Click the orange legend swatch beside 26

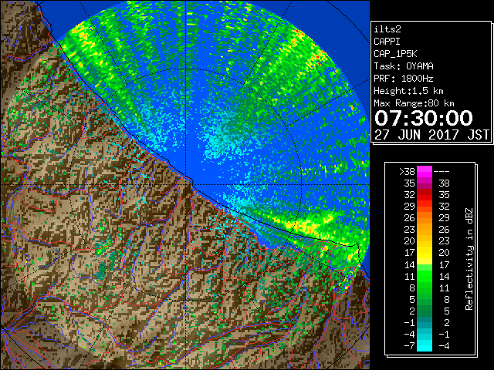point(425,218)
